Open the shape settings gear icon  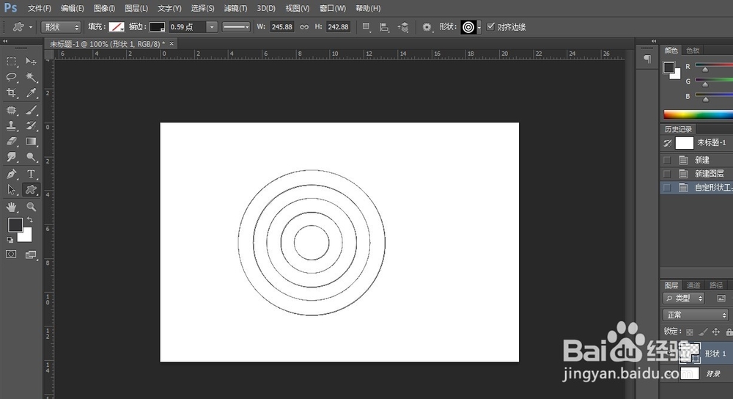pos(427,27)
